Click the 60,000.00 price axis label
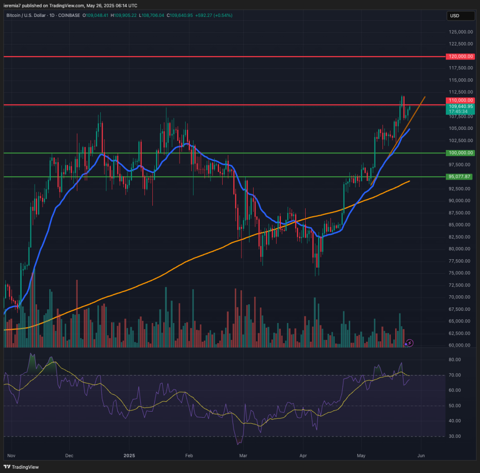 [x=459, y=345]
